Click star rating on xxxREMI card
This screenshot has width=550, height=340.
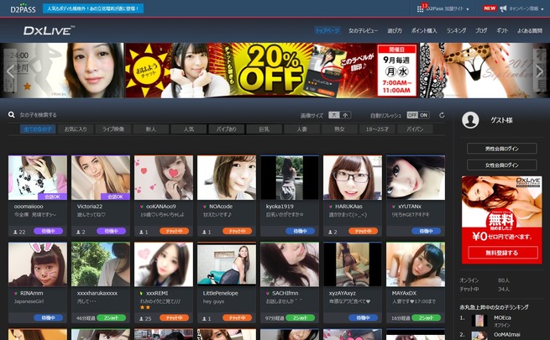(145, 307)
